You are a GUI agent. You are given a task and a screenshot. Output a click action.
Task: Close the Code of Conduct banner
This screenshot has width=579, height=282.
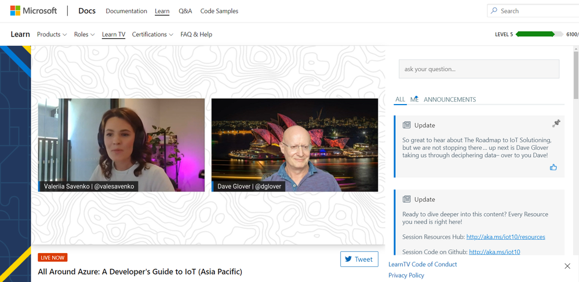point(567,266)
